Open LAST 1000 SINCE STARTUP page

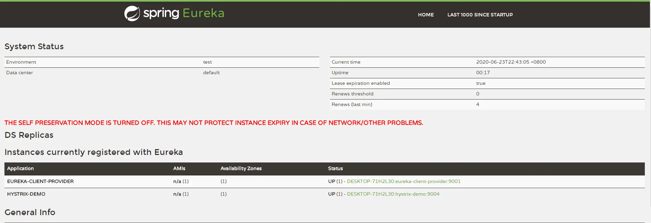pyautogui.click(x=480, y=15)
